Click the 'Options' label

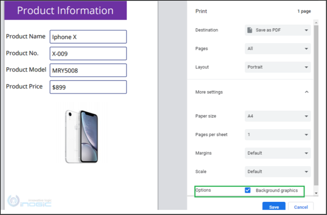[203, 190]
